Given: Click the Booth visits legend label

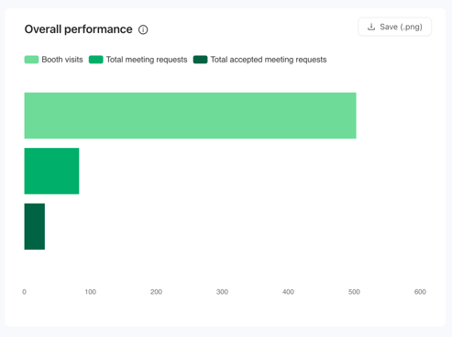Looking at the screenshot, I should 62,60.
